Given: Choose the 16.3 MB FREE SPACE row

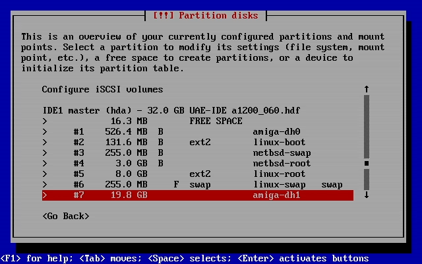Looking at the screenshot, I should pos(198,121).
